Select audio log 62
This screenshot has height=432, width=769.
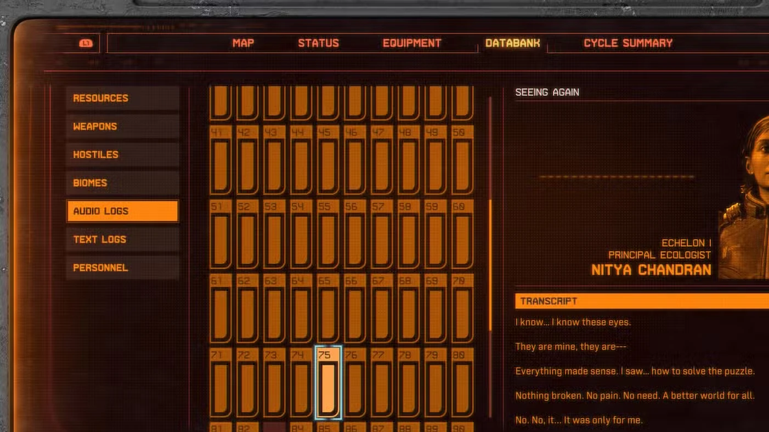(247, 309)
